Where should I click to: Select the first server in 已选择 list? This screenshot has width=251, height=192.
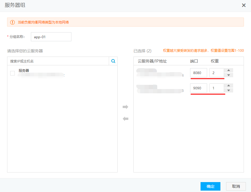click(x=160, y=73)
